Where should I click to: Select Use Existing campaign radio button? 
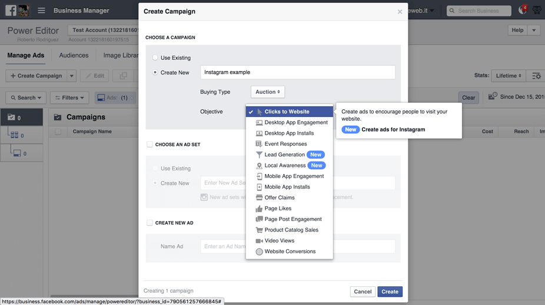point(155,58)
